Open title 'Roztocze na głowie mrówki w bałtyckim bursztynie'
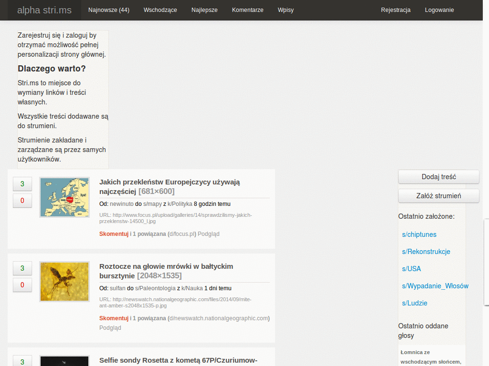This screenshot has width=489, height=366. 166,271
